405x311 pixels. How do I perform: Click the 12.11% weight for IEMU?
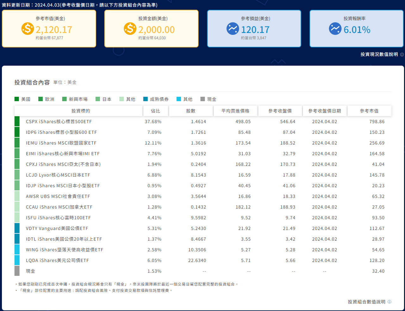(153, 143)
